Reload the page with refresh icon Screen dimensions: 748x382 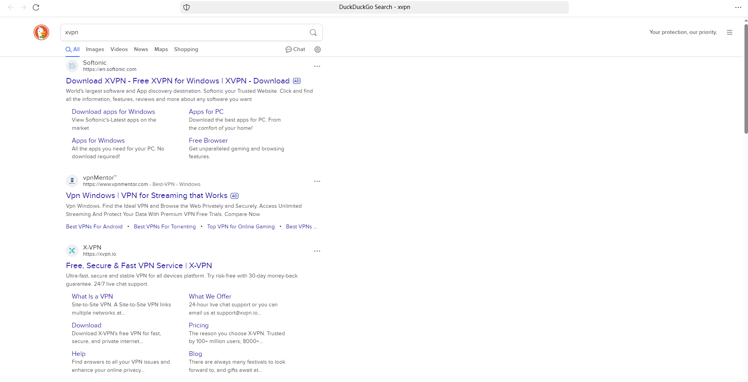pos(36,7)
